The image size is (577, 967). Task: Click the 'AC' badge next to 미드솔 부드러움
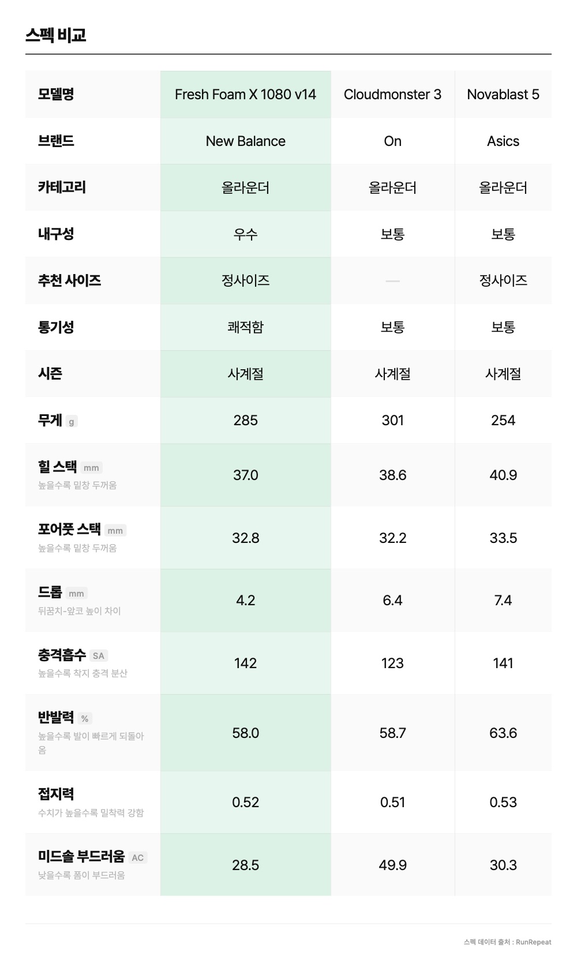pyautogui.click(x=137, y=858)
